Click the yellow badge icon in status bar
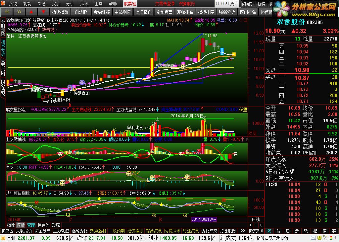The height and width of the screenshot is (242, 339). point(319,238)
